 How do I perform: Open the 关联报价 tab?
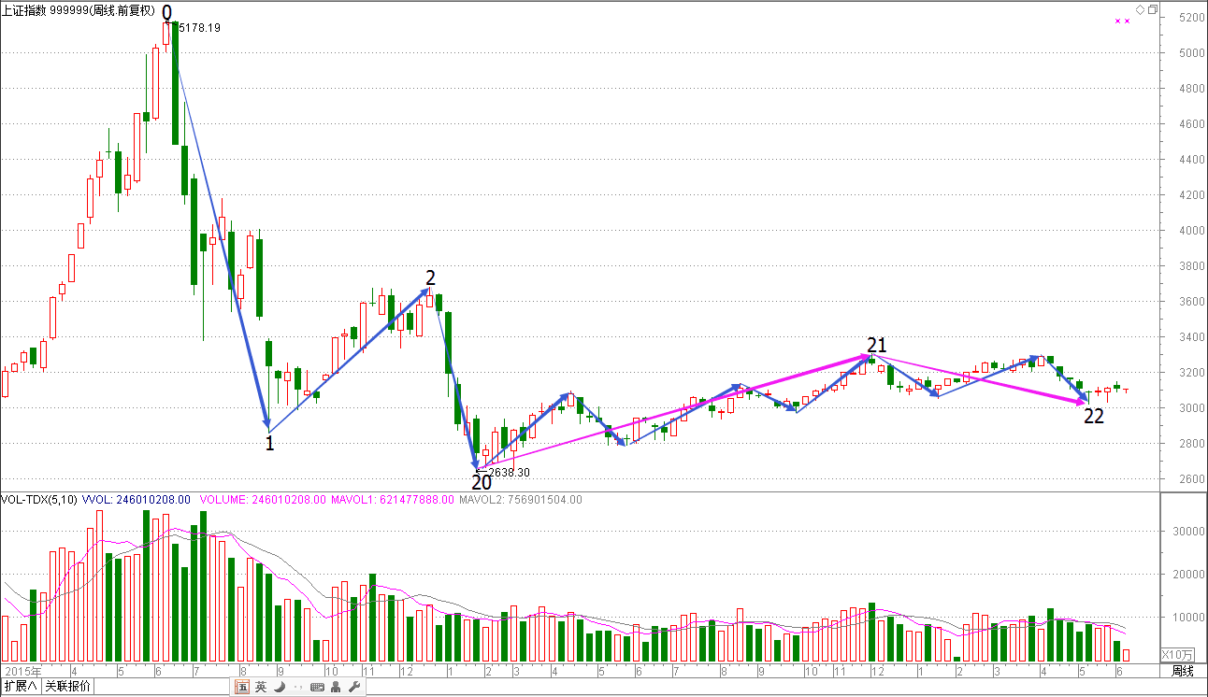(68, 687)
